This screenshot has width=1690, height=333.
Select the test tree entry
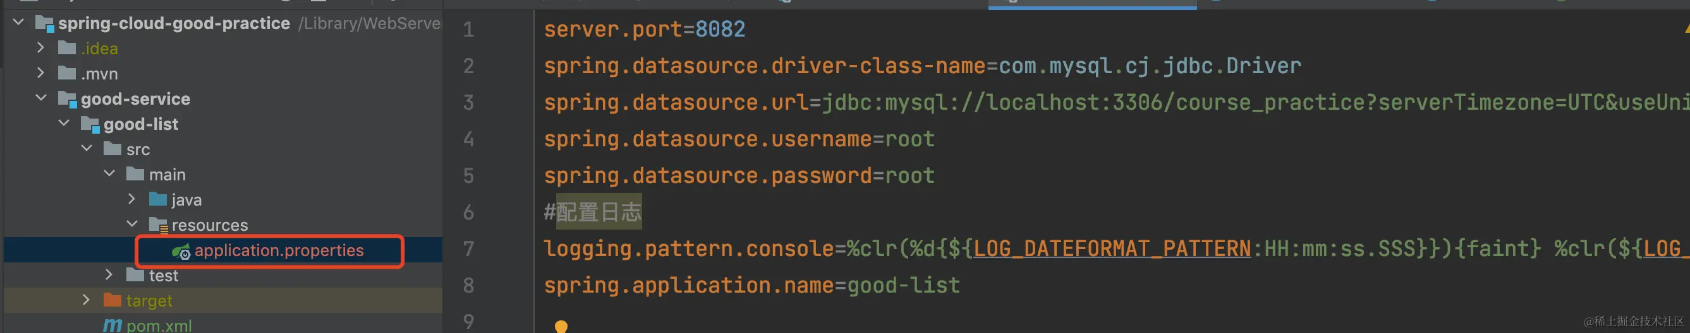pyautogui.click(x=163, y=276)
